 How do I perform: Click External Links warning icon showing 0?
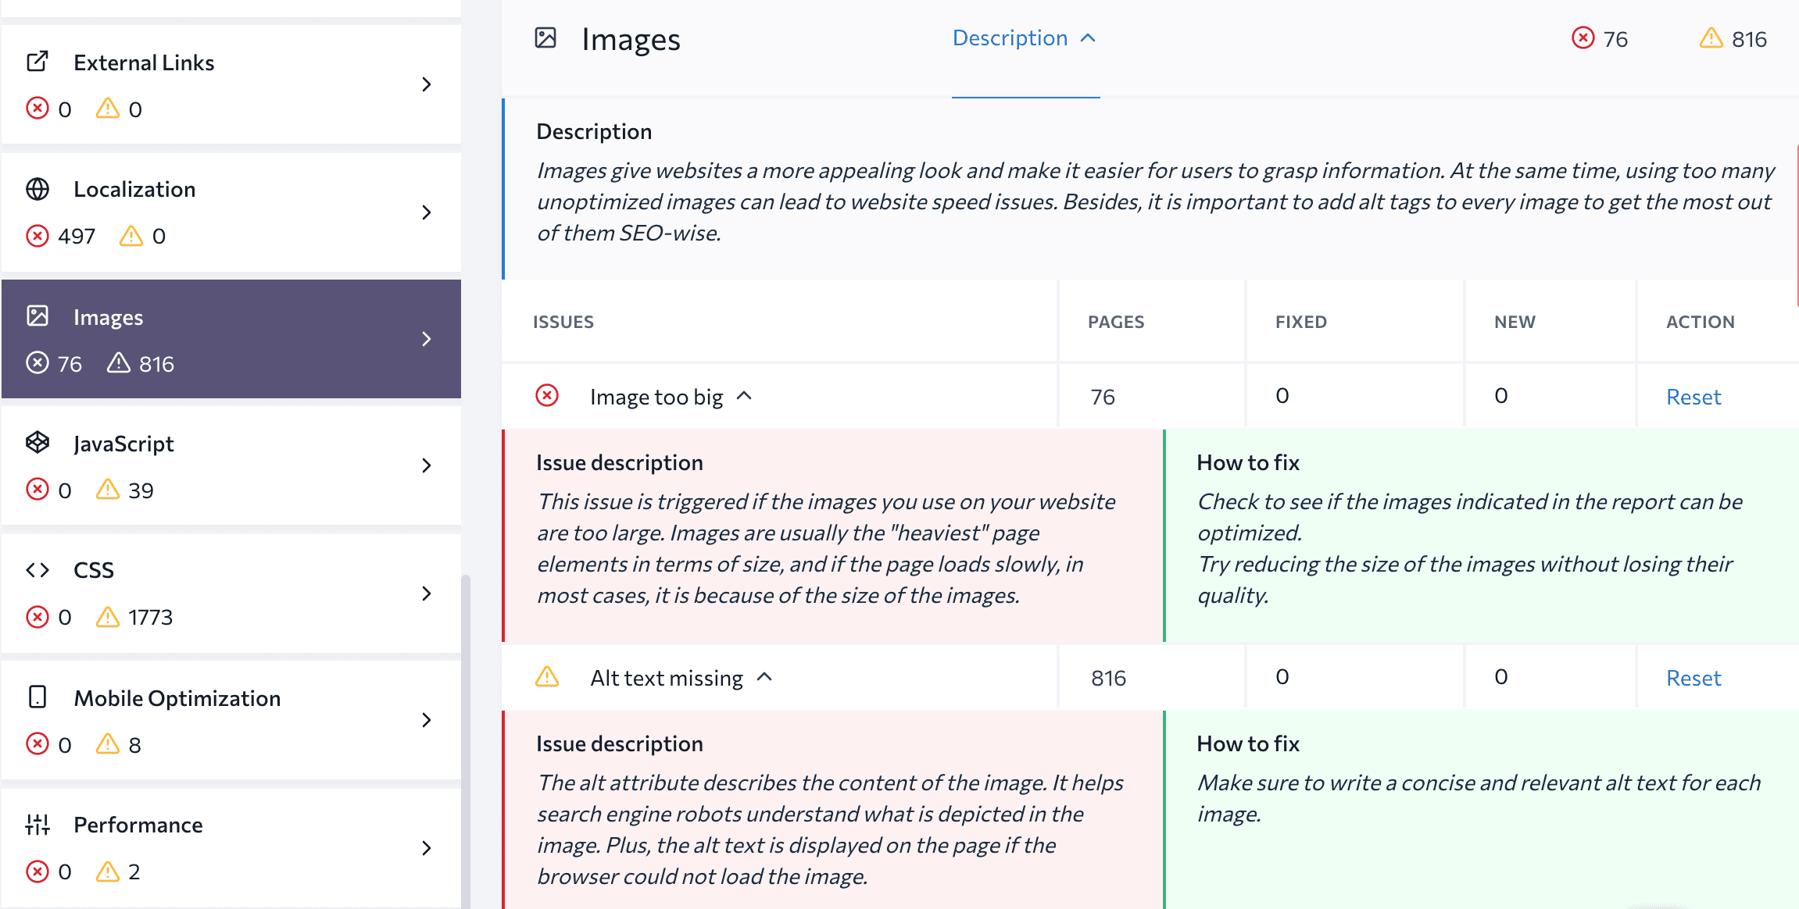108,108
